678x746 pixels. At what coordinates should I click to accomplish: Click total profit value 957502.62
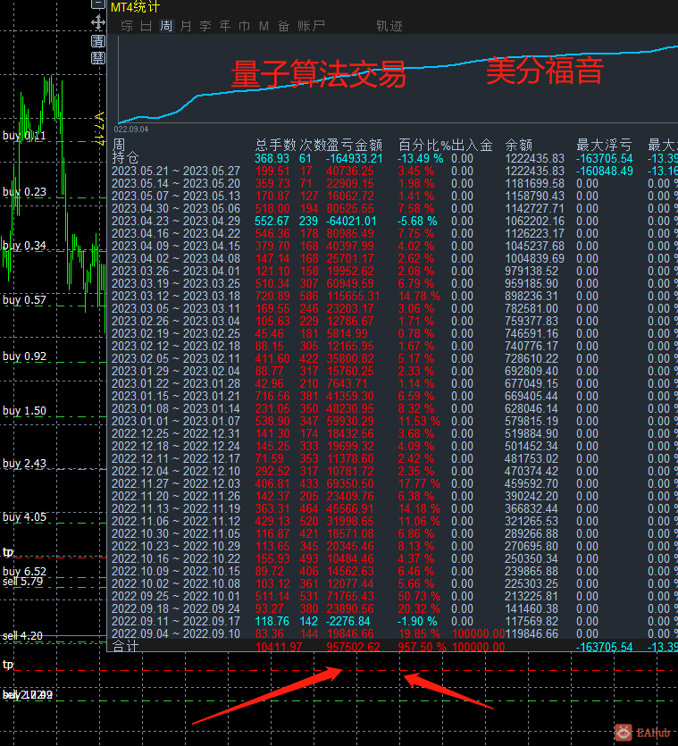click(353, 647)
